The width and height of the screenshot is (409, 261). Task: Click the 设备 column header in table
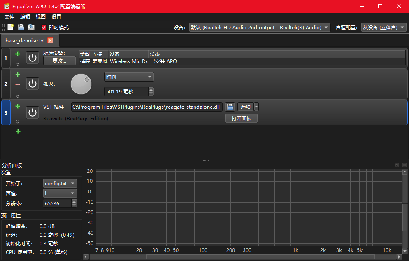pos(128,54)
